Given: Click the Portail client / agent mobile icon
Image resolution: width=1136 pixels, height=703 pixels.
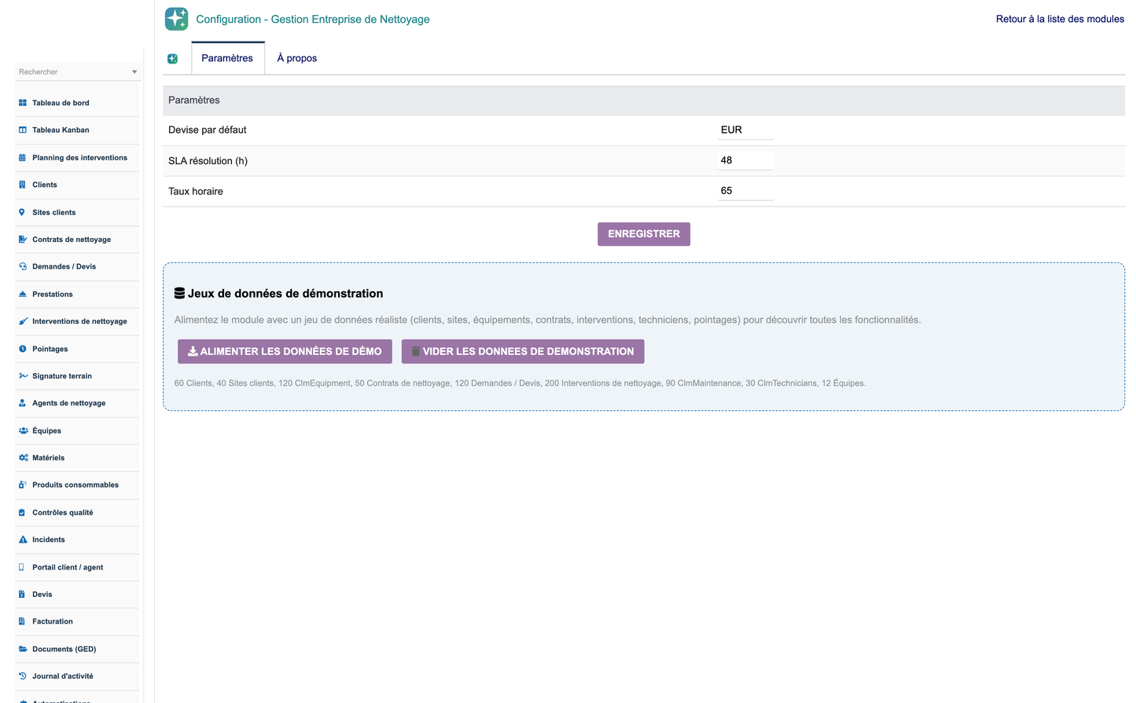Looking at the screenshot, I should [x=23, y=567].
